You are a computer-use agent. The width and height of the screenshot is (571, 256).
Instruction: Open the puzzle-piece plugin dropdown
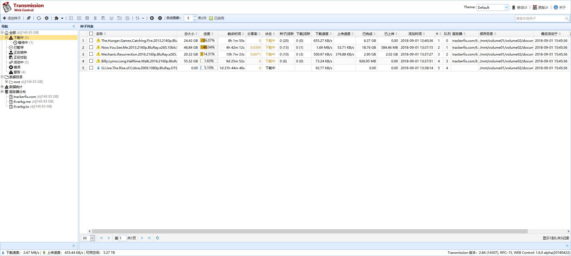pyautogui.click(x=59, y=18)
